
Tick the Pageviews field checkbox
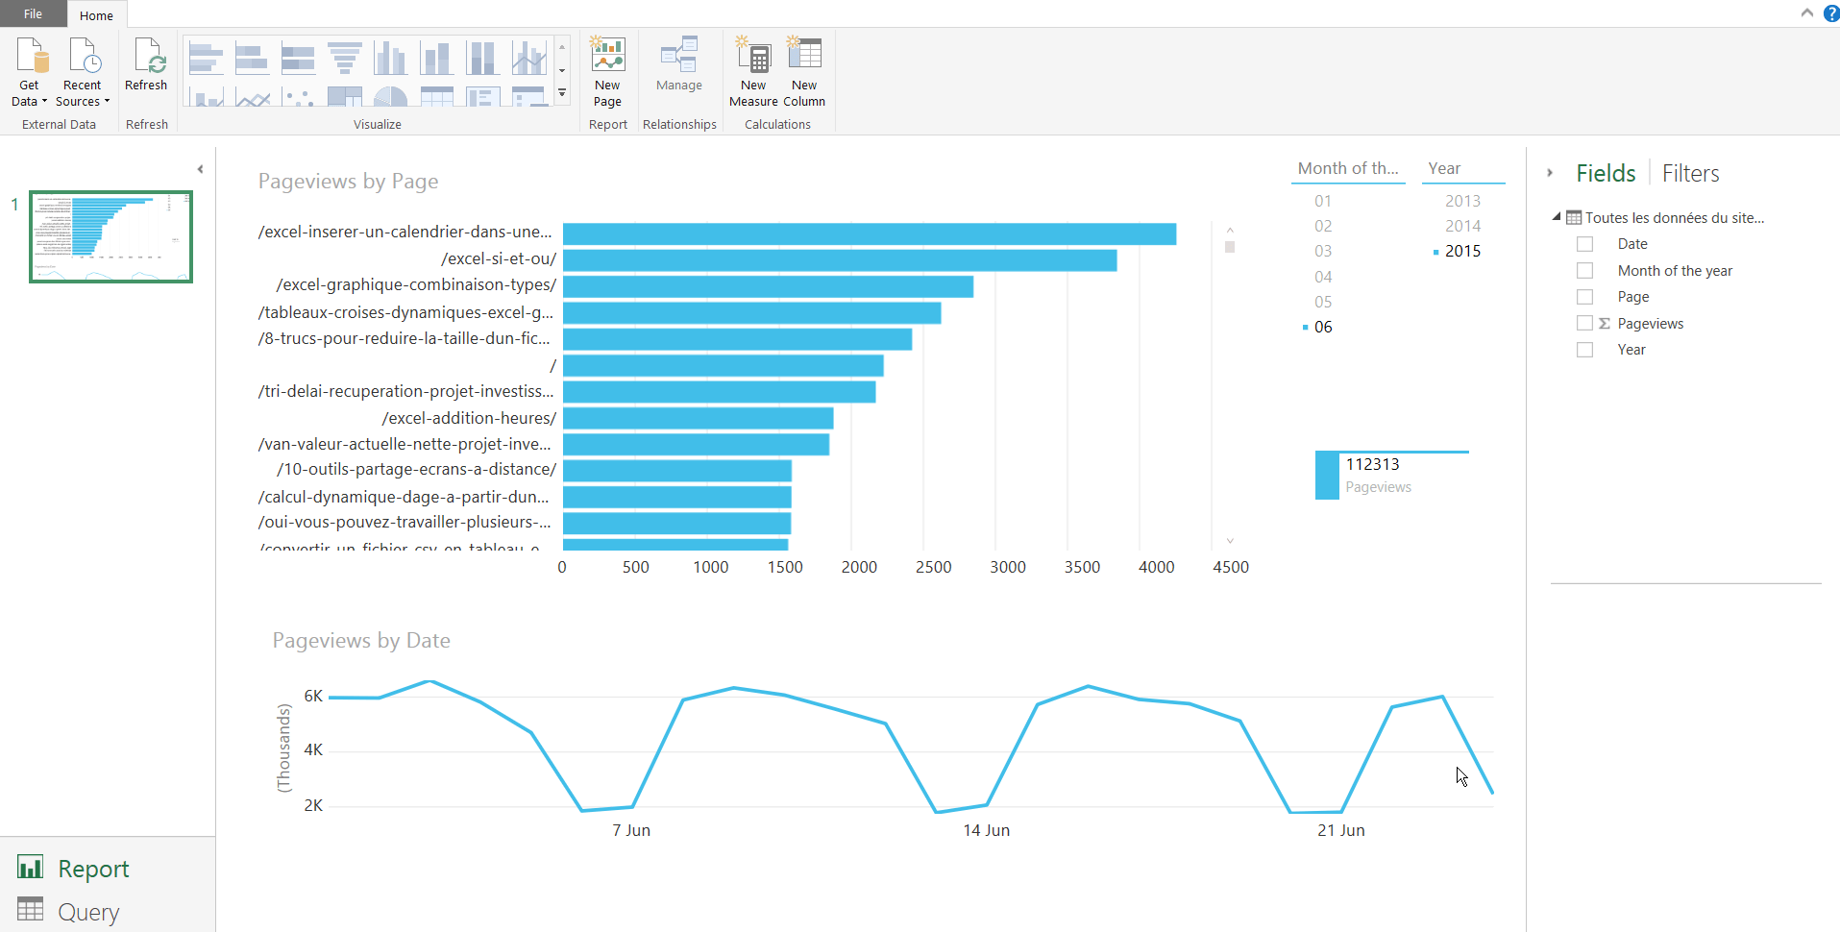(1584, 324)
